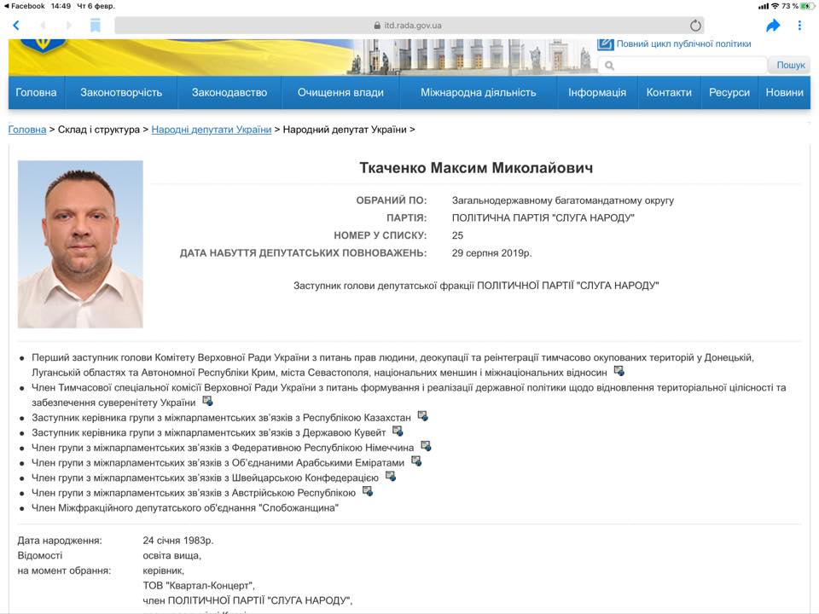
Task: Click into the site search field
Action: (x=682, y=66)
